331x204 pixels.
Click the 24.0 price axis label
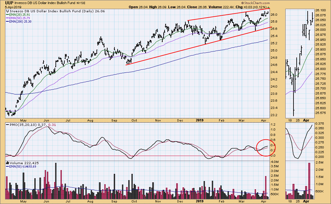274,86
